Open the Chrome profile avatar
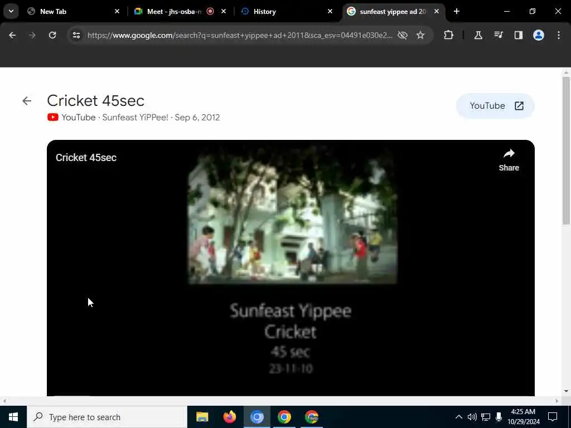The width and height of the screenshot is (571, 428). (x=538, y=35)
